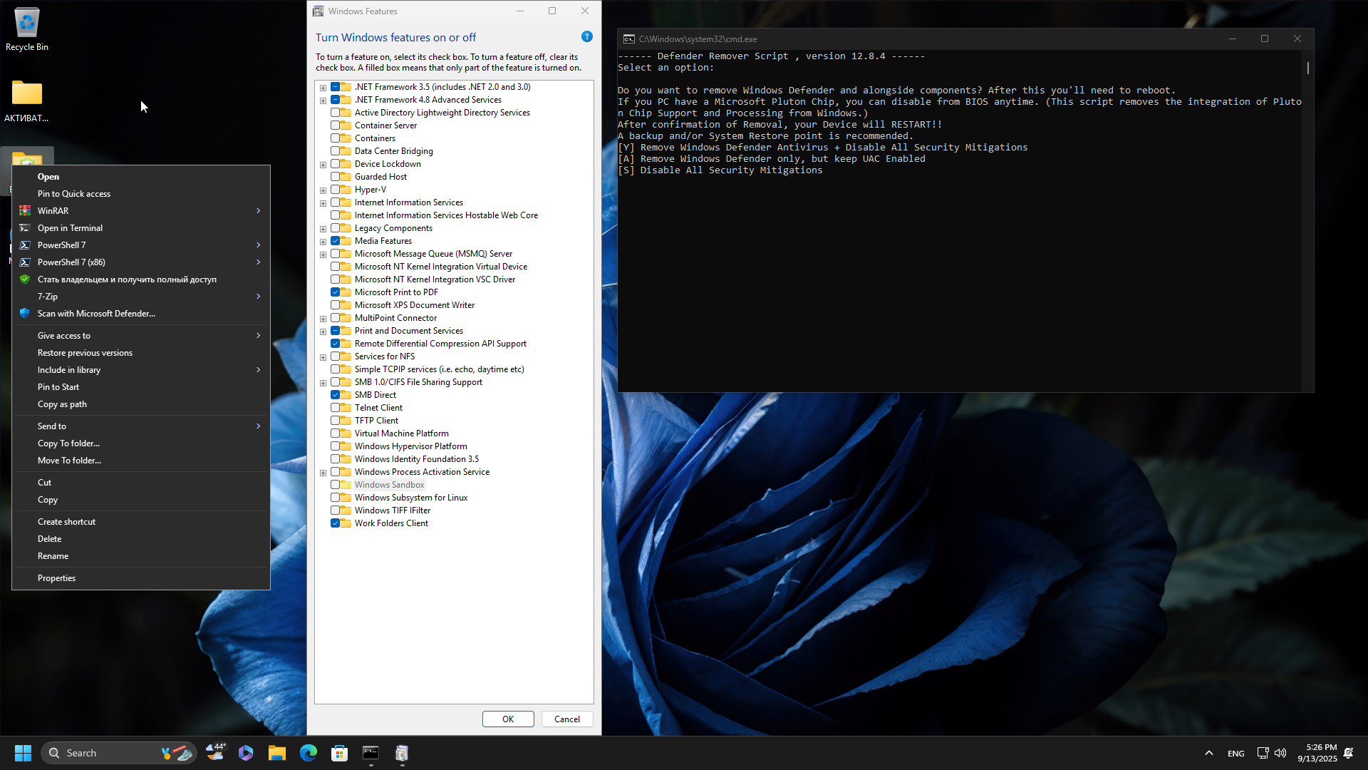Select the АКТИВАТ... folder on the desktop
The height and width of the screenshot is (770, 1368).
click(x=27, y=100)
